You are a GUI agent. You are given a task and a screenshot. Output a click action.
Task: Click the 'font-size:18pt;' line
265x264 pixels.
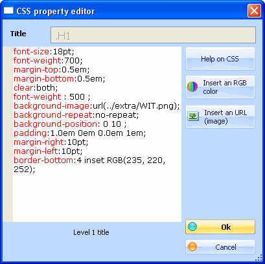point(44,52)
